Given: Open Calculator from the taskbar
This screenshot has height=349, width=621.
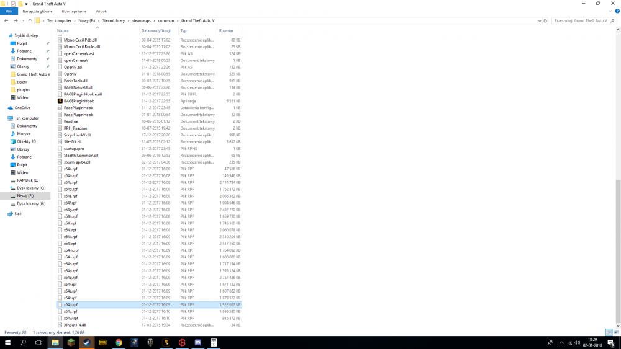Looking at the screenshot, I should (x=214, y=342).
